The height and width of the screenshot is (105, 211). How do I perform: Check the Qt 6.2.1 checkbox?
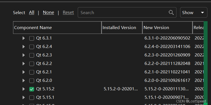click(32, 72)
